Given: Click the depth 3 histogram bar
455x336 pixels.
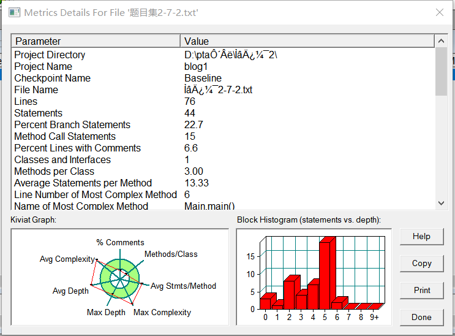Looking at the screenshot, I should pos(301,300).
